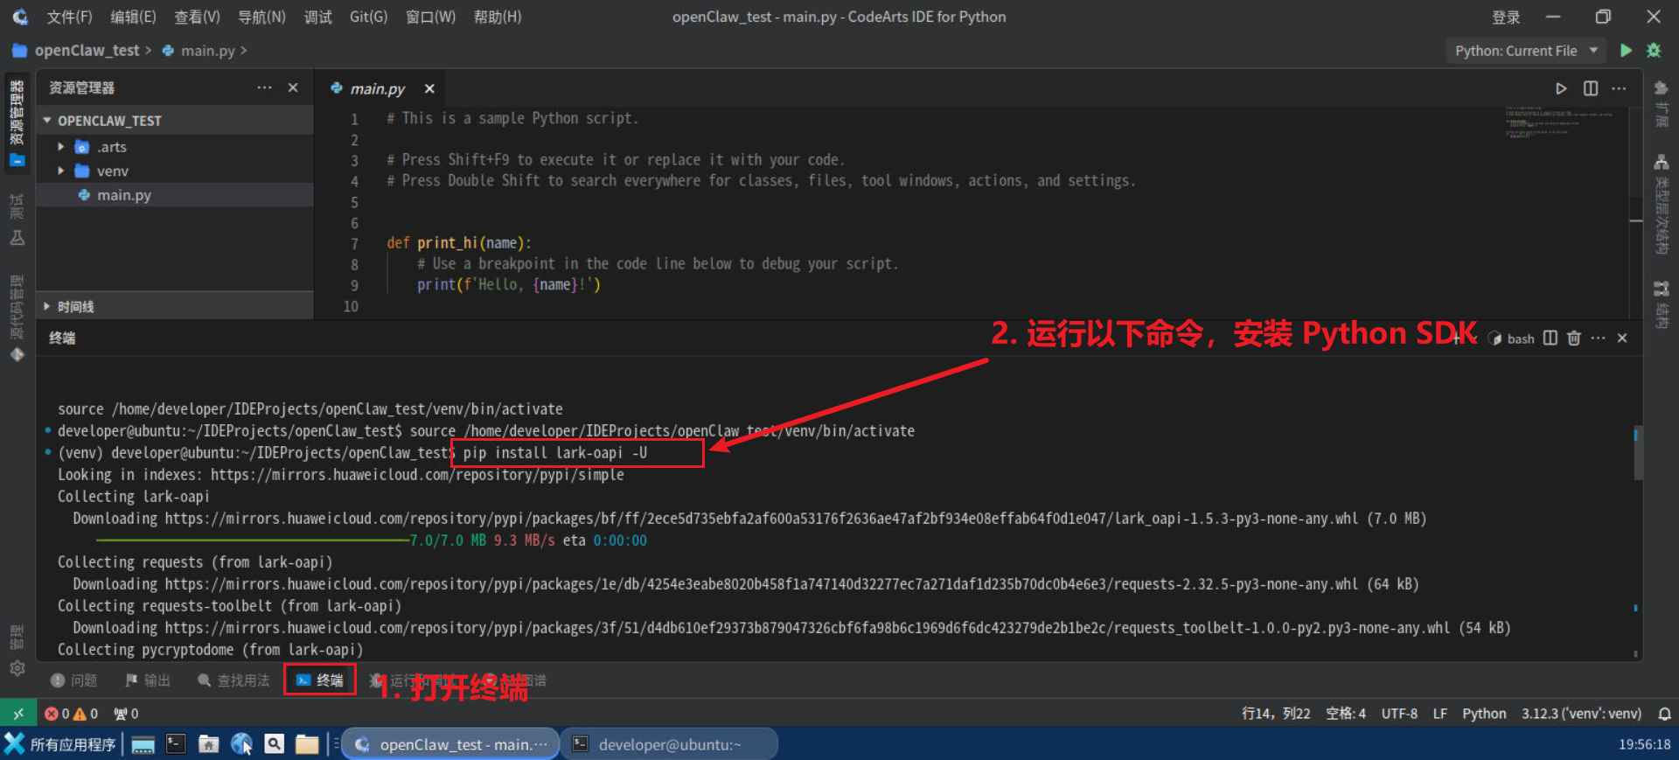Open the 帮助(H) menu
This screenshot has width=1679, height=760.
tap(497, 17)
